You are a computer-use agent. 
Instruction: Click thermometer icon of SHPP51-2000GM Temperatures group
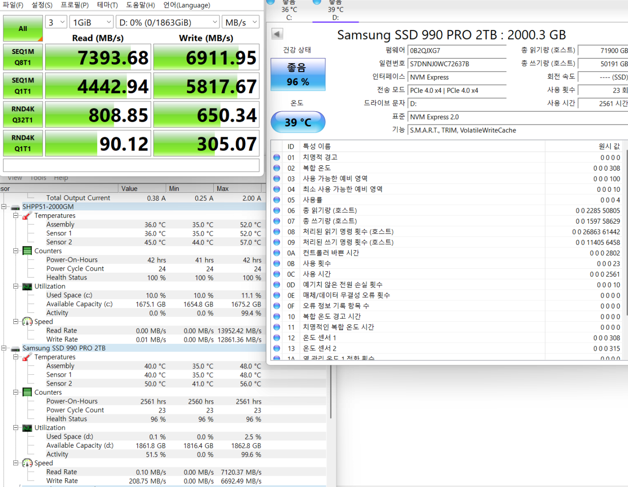pos(27,216)
